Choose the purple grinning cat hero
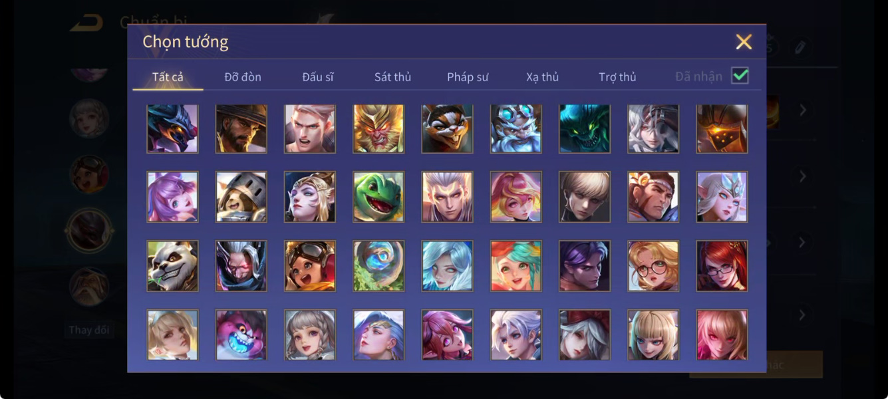Screen dimensions: 888x399 click(x=241, y=335)
